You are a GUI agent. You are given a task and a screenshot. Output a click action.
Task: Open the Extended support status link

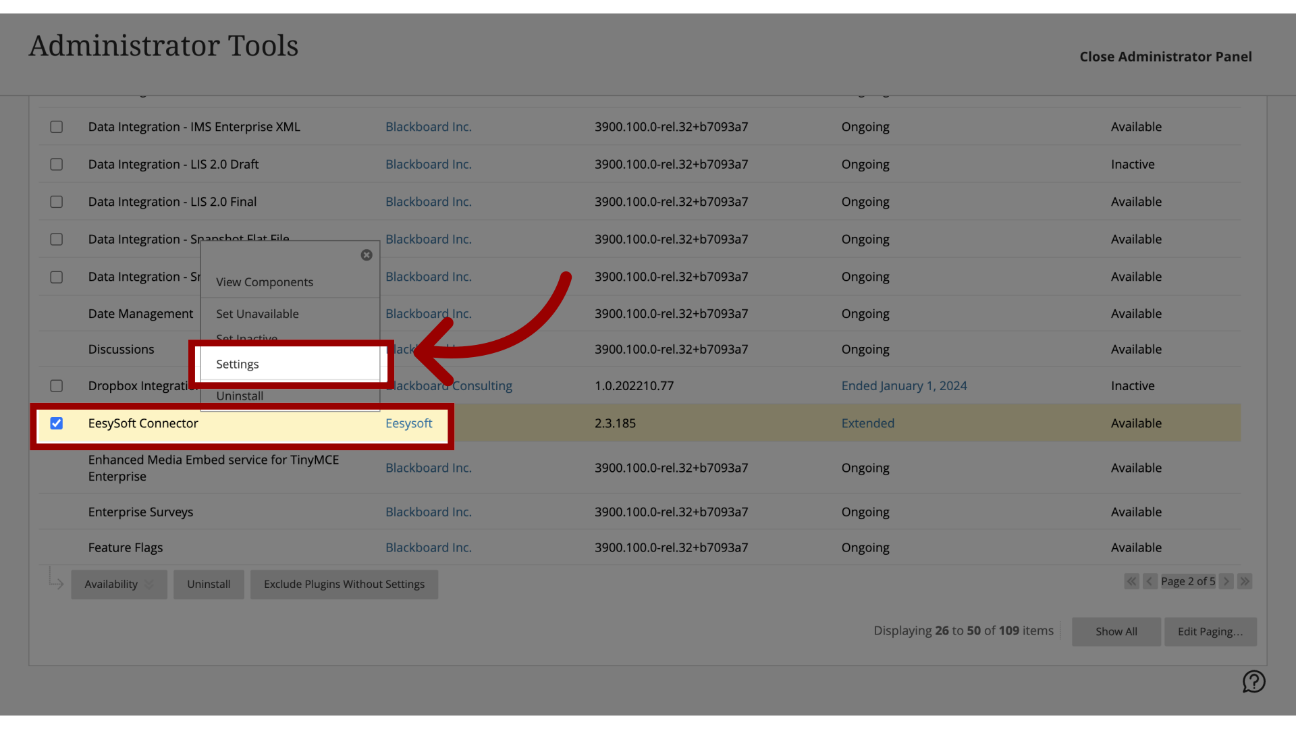[867, 423]
